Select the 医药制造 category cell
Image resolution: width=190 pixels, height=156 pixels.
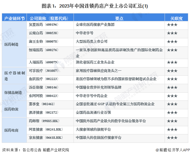14,44
